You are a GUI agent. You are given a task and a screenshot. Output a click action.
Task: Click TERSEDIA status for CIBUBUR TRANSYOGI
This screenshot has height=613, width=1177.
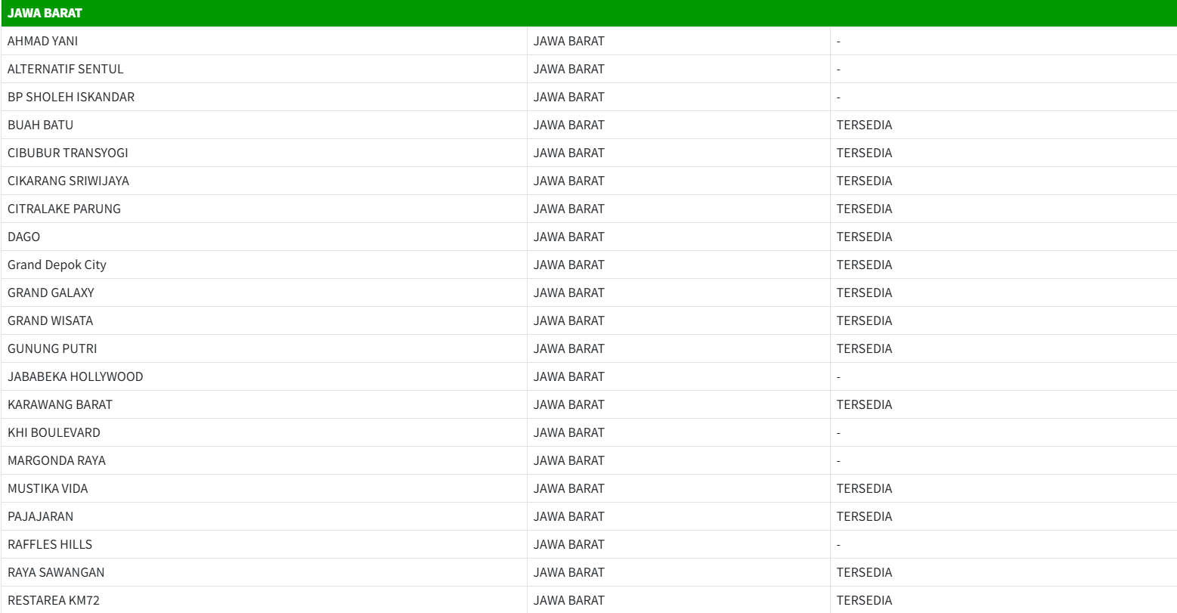click(x=864, y=153)
